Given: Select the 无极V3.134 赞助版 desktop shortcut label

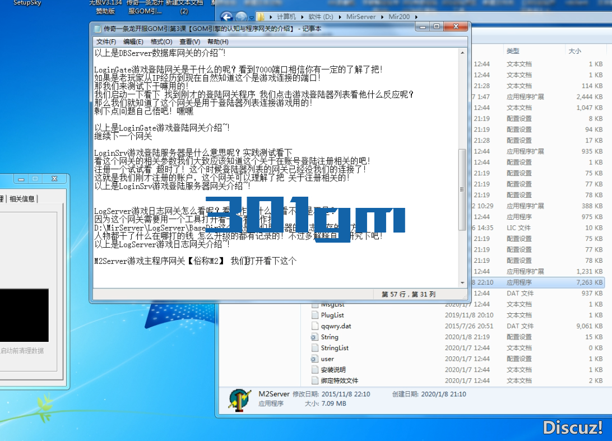Looking at the screenshot, I should pyautogui.click(x=105, y=7).
